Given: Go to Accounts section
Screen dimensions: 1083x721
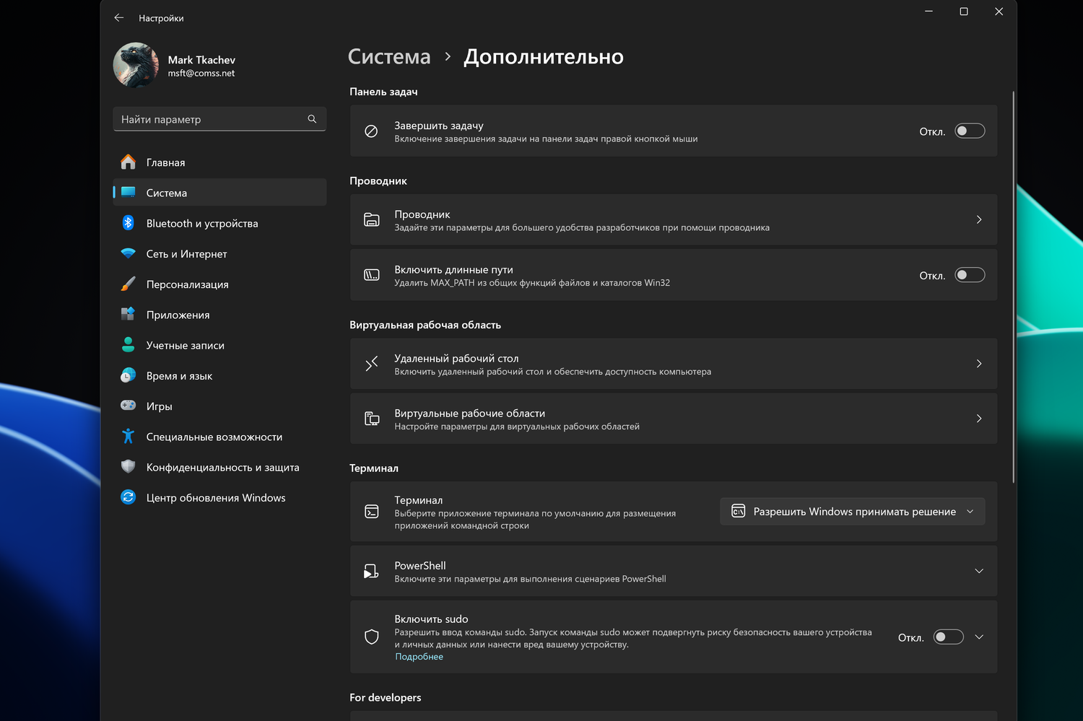Looking at the screenshot, I should click(x=185, y=346).
